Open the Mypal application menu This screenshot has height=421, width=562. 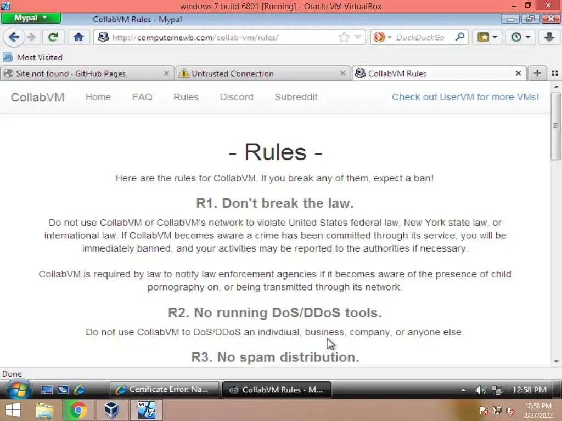31,18
